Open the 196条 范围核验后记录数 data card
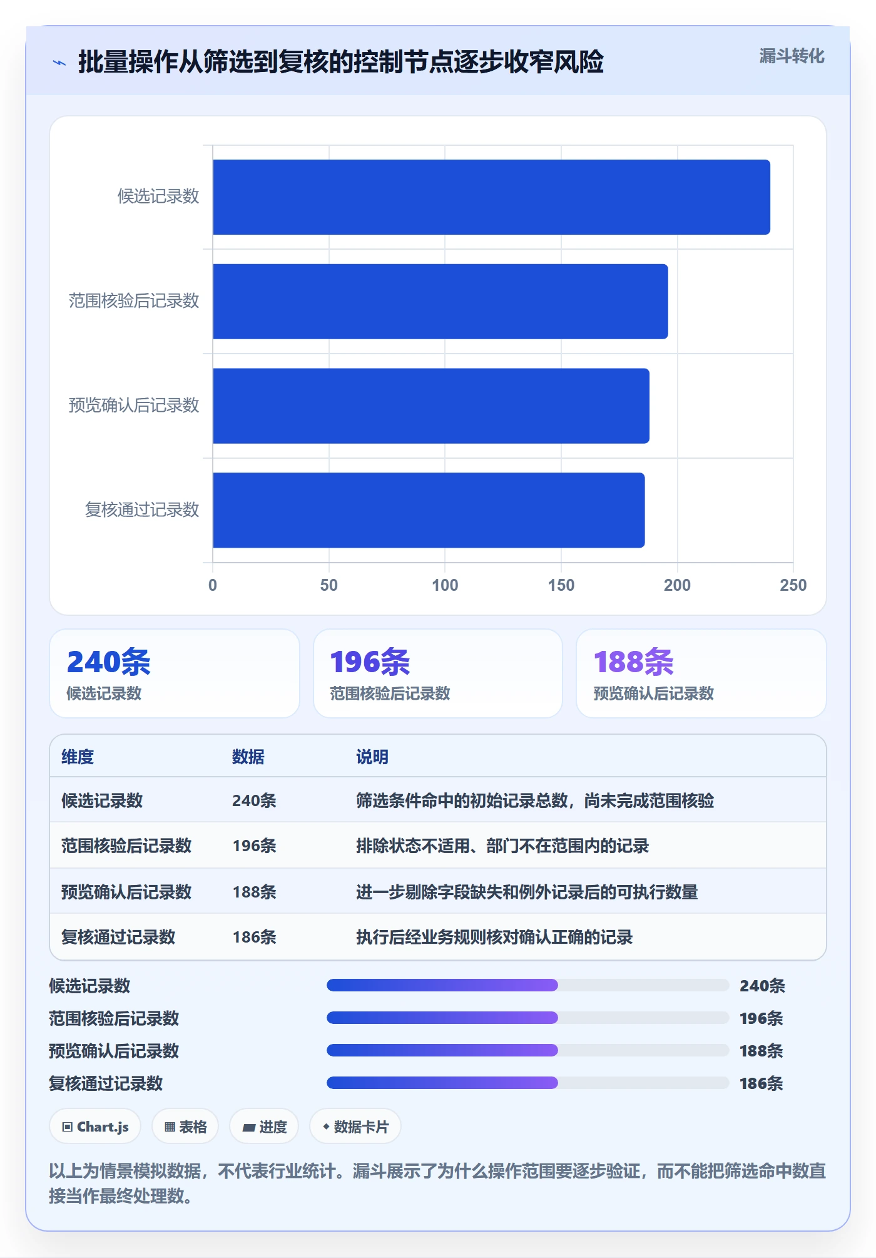 click(438, 673)
